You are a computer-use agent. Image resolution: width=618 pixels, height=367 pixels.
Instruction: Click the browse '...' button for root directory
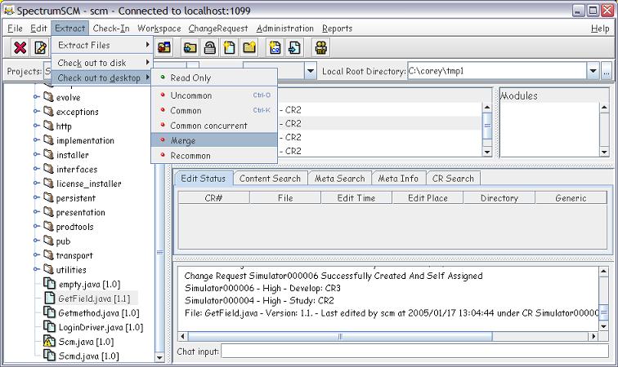[607, 71]
